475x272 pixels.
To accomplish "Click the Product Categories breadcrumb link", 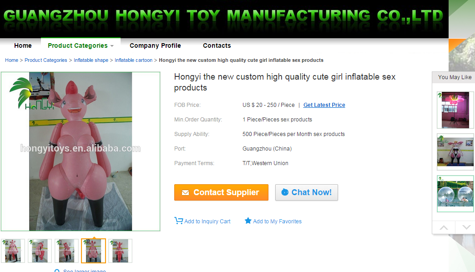I will point(46,60).
